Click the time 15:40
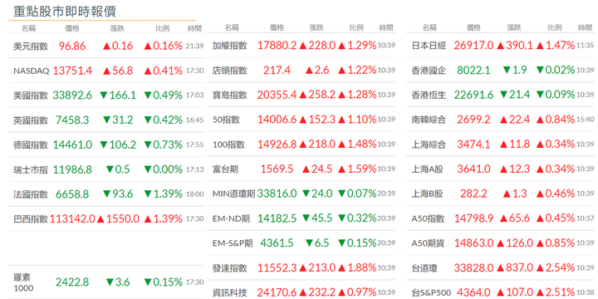Viewport: 598px width, 299px height. (585, 120)
